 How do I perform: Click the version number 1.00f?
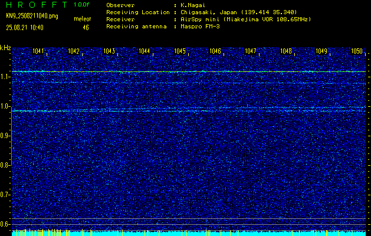click(x=81, y=5)
